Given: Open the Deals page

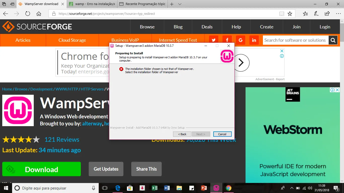Looking at the screenshot, I should pyautogui.click(x=207, y=27).
